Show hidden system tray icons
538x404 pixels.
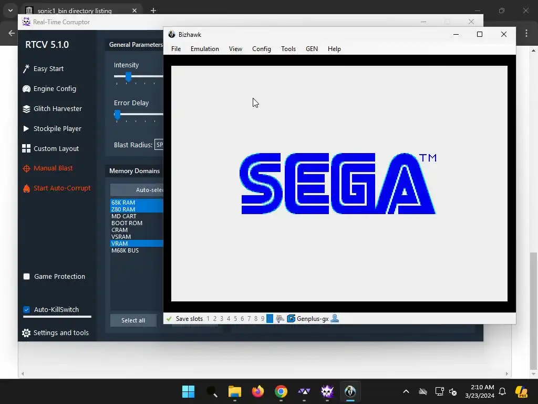(406, 391)
